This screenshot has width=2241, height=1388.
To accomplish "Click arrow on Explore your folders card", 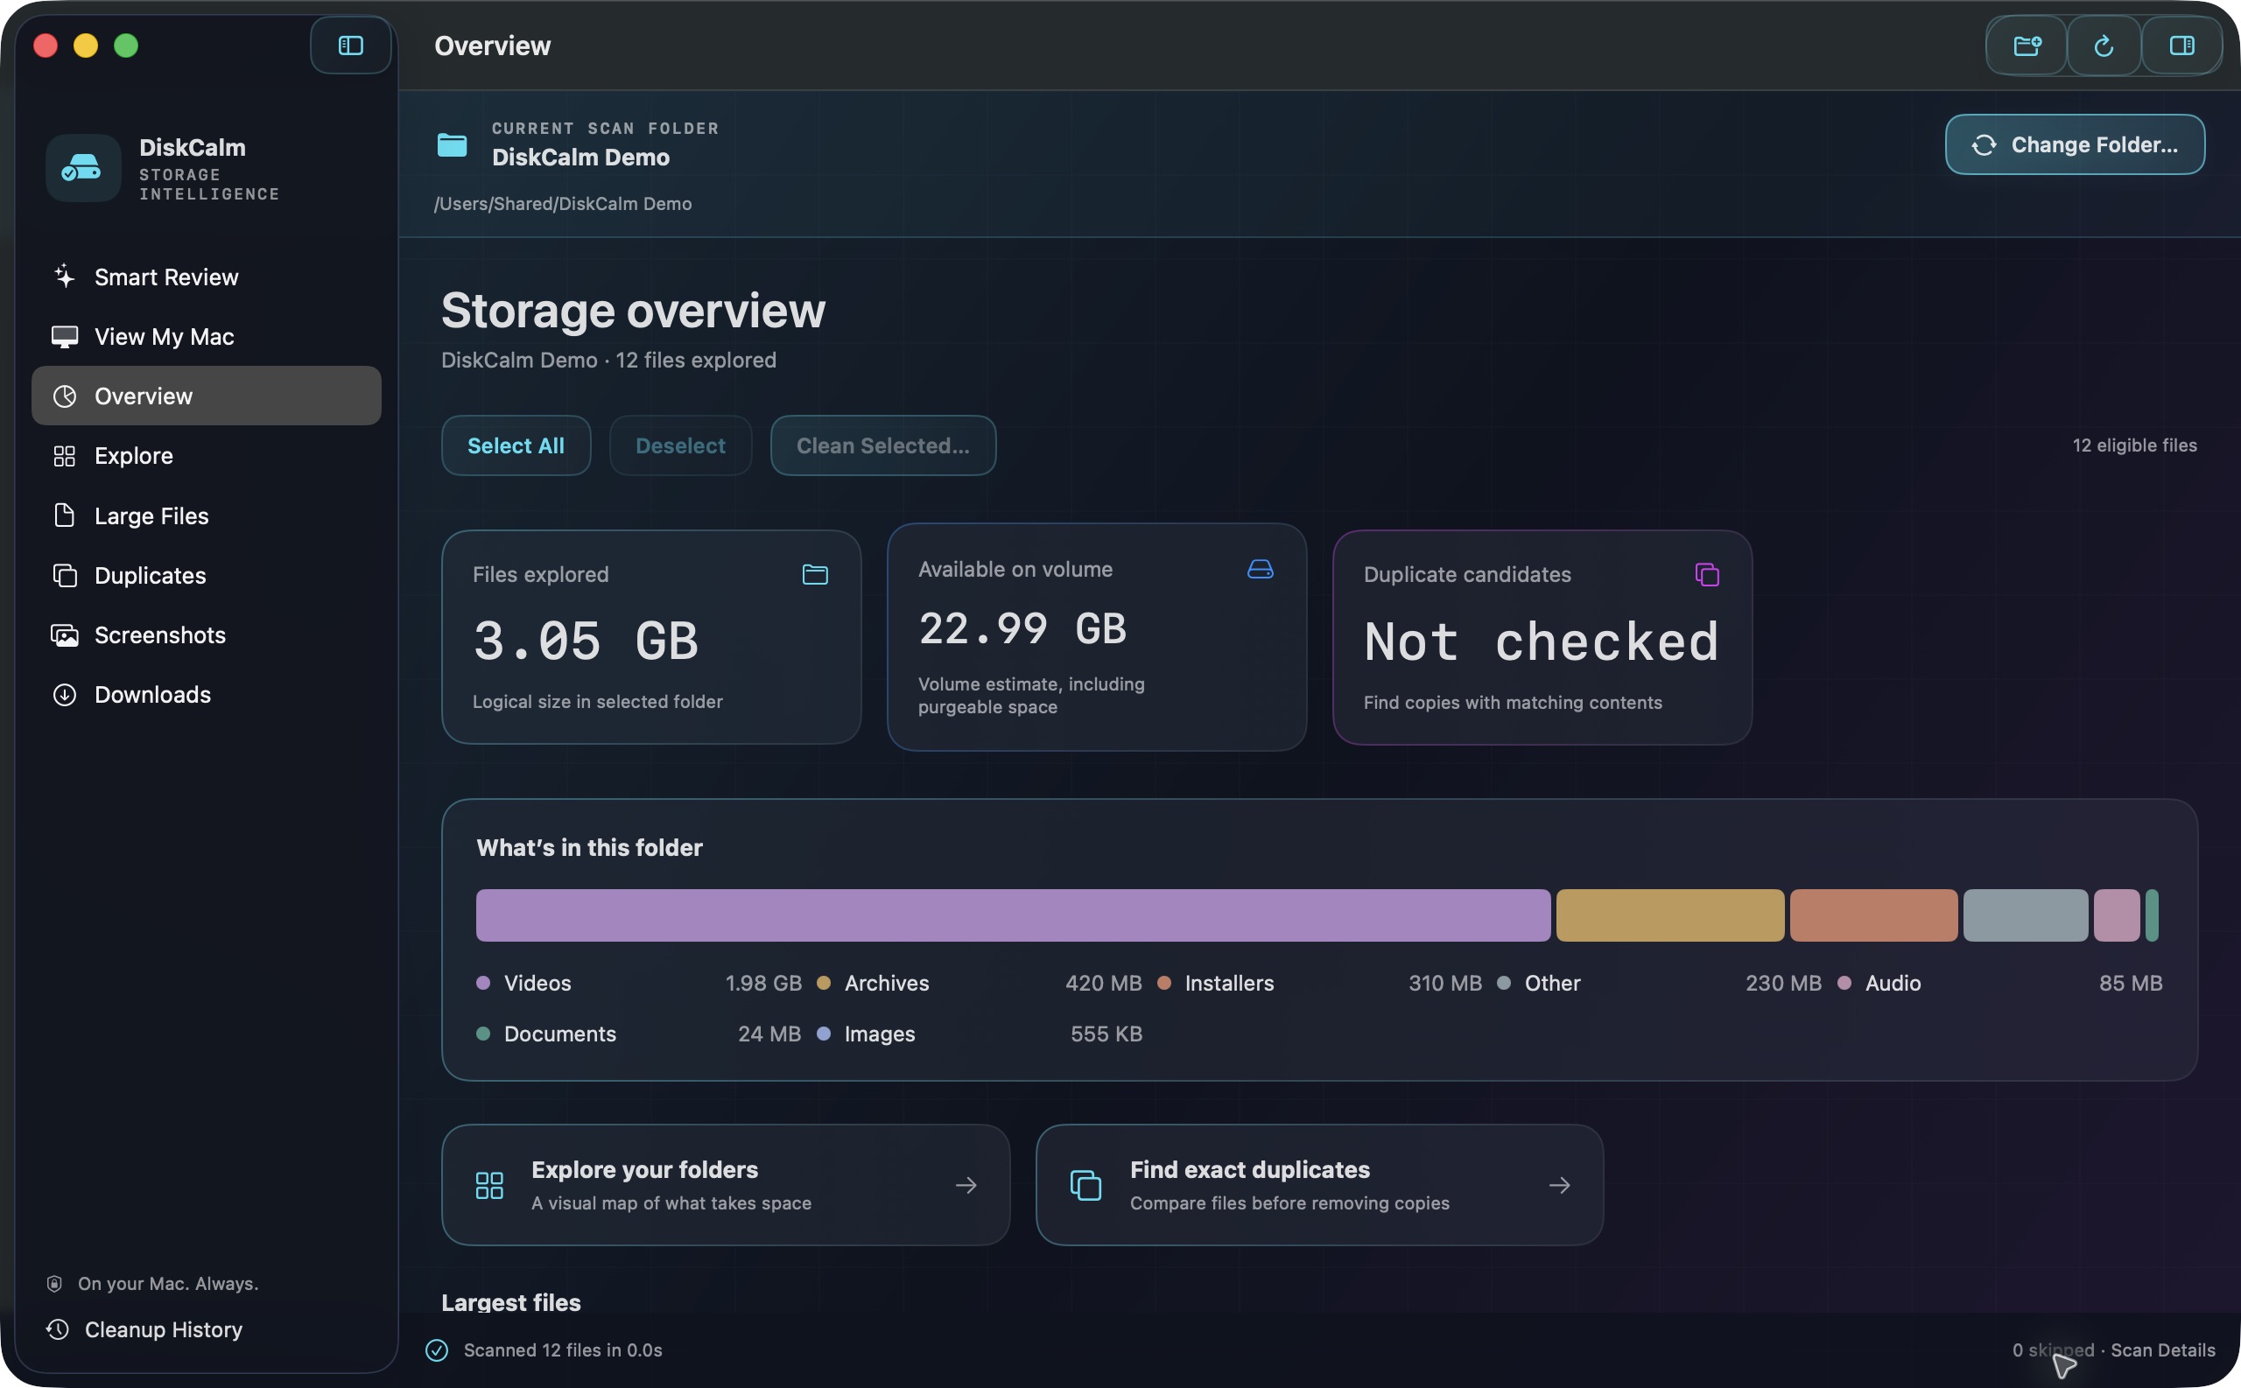I will [966, 1184].
